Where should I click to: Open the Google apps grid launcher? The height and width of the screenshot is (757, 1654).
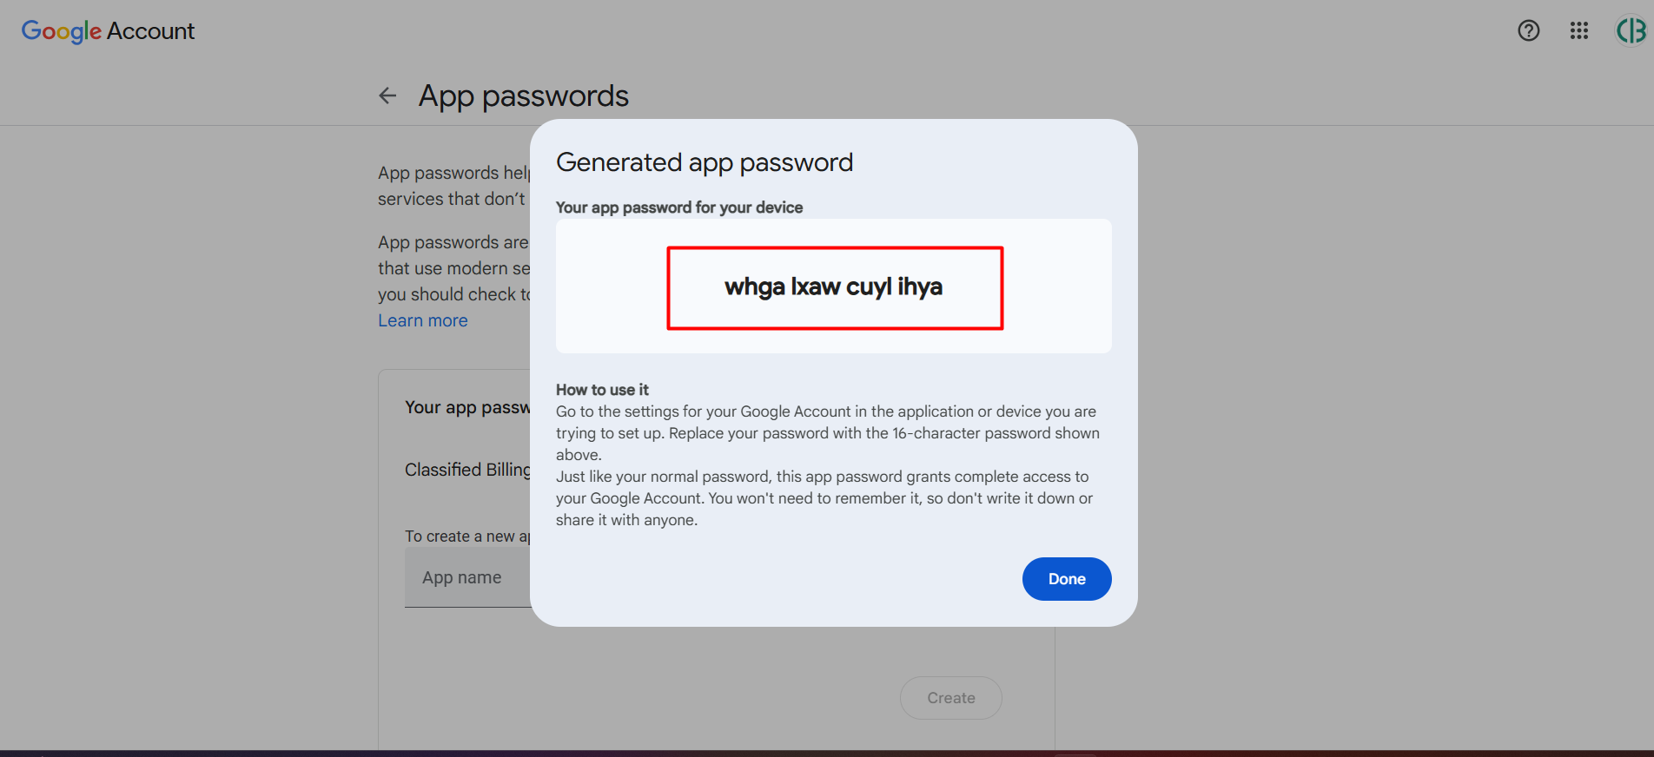pyautogui.click(x=1578, y=31)
